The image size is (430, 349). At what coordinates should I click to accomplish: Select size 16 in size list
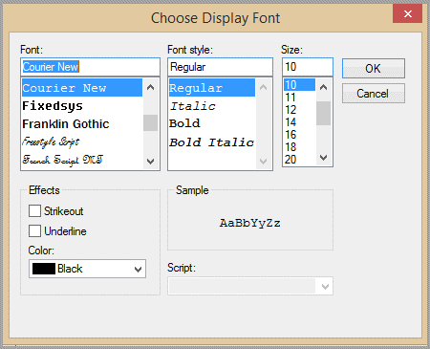pos(299,135)
